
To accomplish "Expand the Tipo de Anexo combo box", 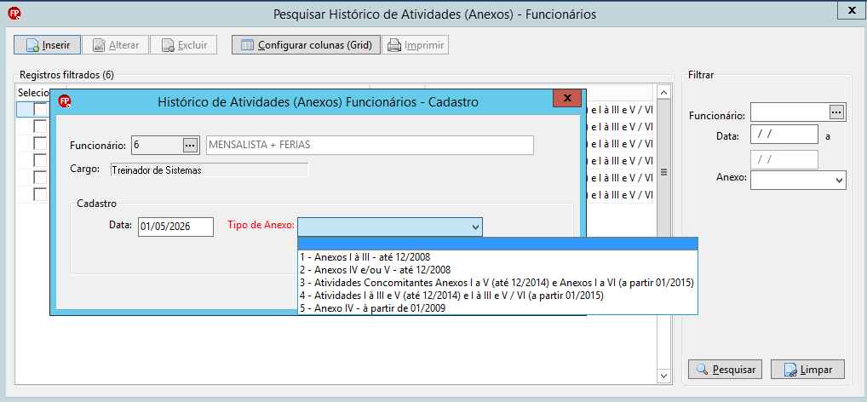I will tap(475, 227).
